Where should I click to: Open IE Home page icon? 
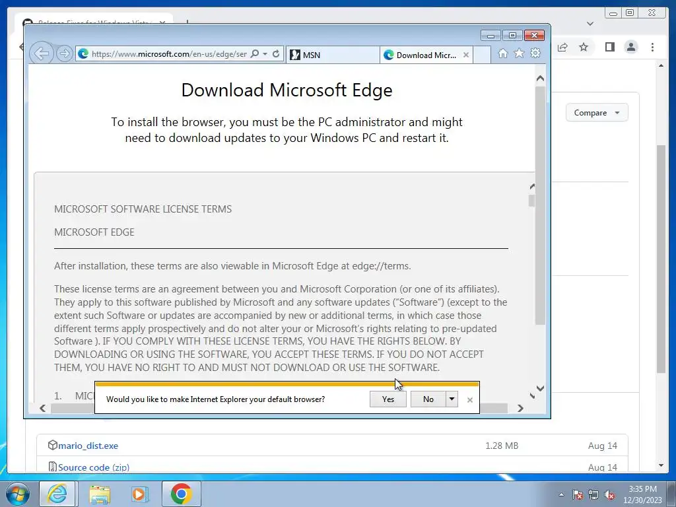coord(502,53)
